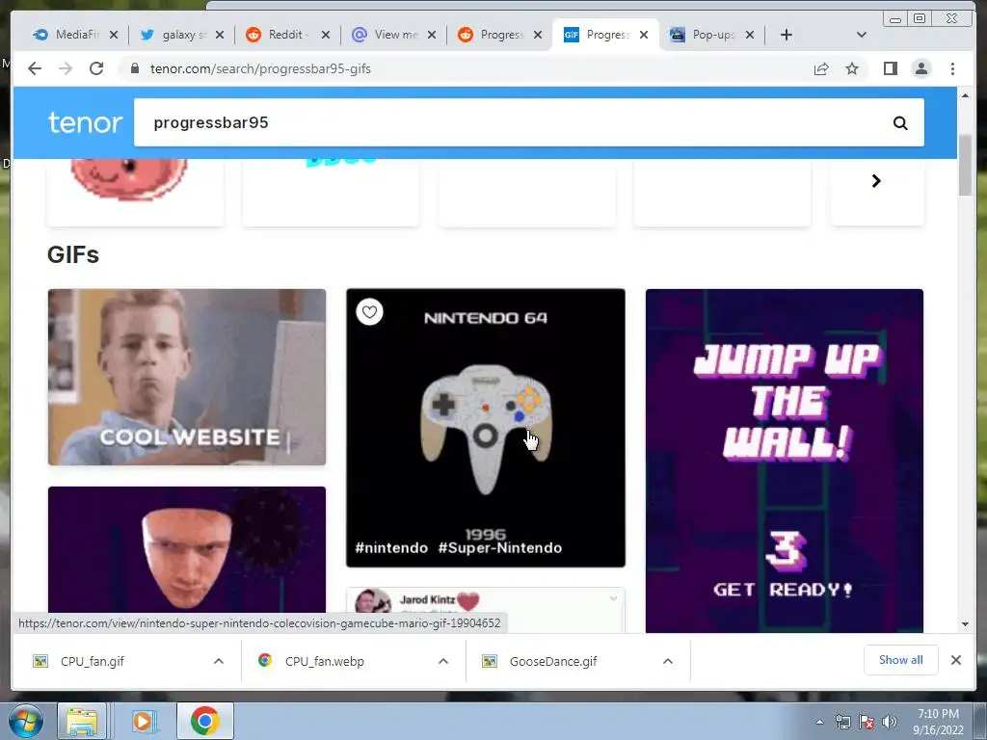
Task: Close the MediaFire tab
Action: pyautogui.click(x=114, y=35)
